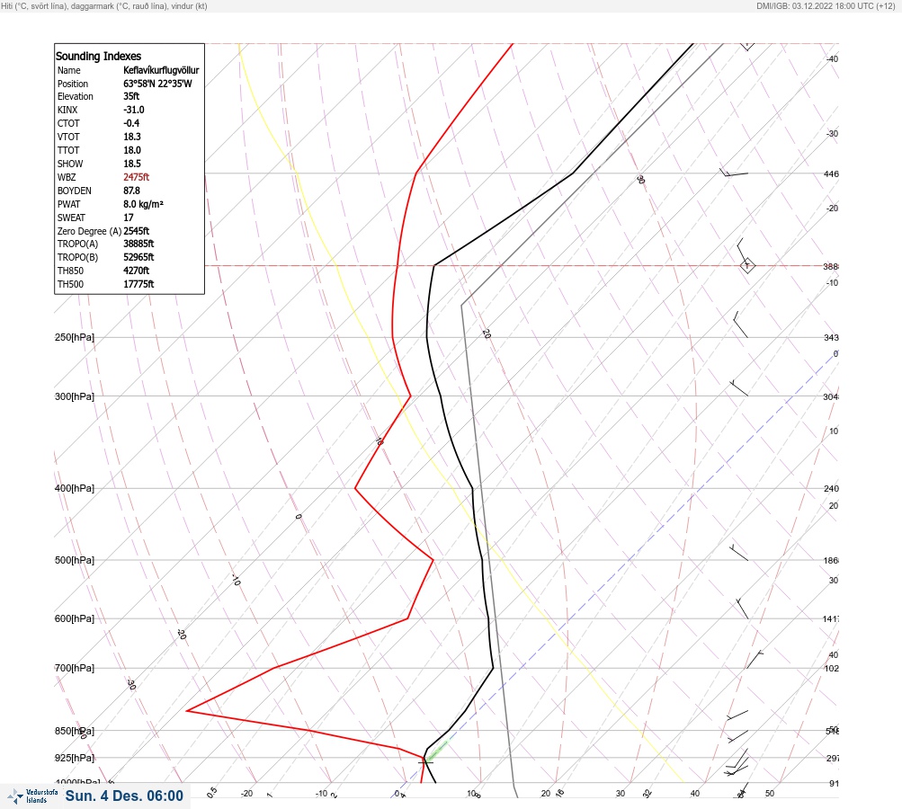Click the TH500 value 17775ft

tap(138, 284)
